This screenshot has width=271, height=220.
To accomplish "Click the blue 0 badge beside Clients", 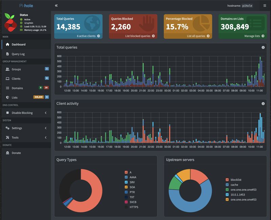I will click(x=47, y=78).
